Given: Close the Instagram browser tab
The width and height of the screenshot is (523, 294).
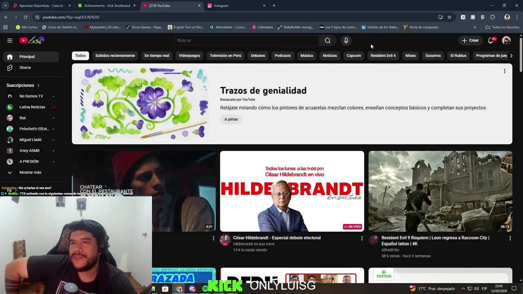Looking at the screenshot, I should pos(264,6).
